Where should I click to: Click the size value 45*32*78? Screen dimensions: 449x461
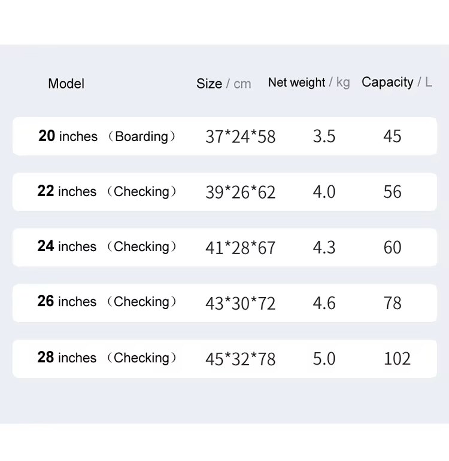click(240, 359)
